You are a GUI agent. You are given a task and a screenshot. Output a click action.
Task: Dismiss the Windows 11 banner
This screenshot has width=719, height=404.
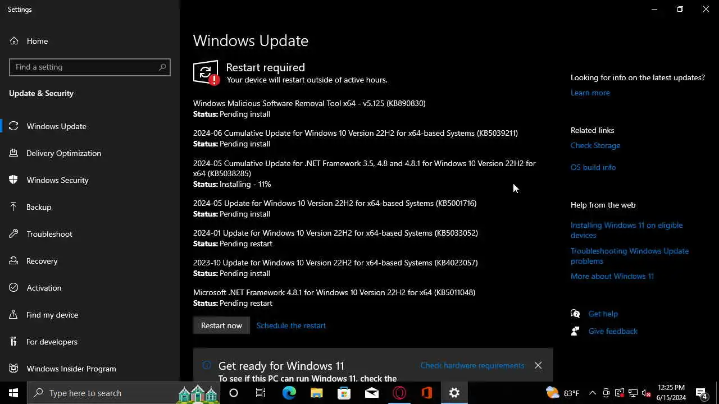(538, 365)
